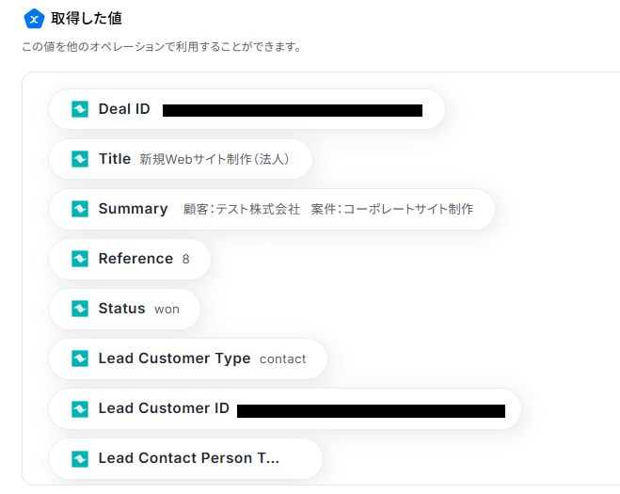The image size is (620, 494).
Task: Click the teal icon by Lead Customer ID
Action: coord(80,408)
